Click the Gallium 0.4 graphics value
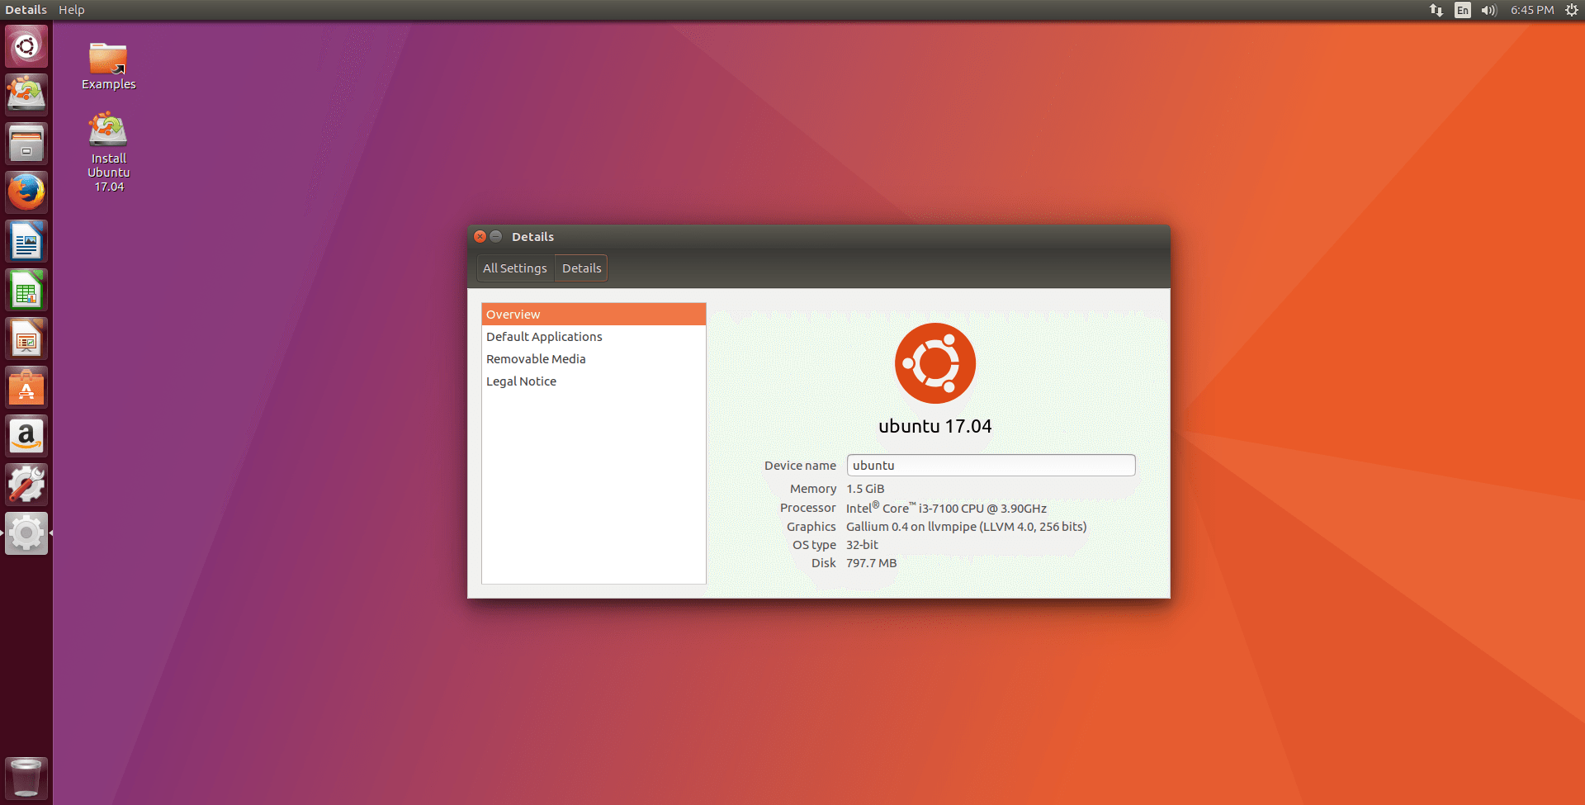Image resolution: width=1585 pixels, height=805 pixels. coord(966,527)
